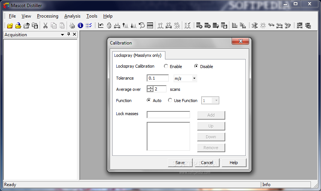The width and height of the screenshot is (321, 191).
Task: Click the starburst icon in the toolbar
Action: (263, 25)
